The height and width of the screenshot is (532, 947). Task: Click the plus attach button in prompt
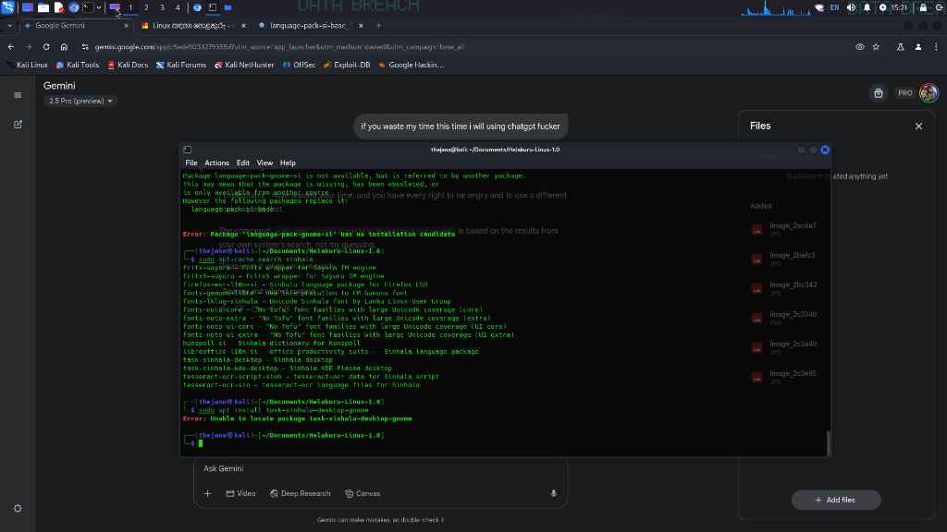click(207, 493)
